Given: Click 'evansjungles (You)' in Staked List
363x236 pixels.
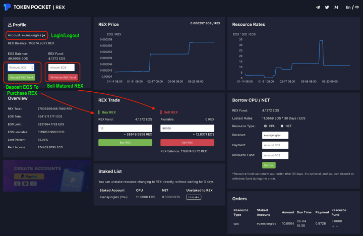Looking at the screenshot, I should [113, 197].
